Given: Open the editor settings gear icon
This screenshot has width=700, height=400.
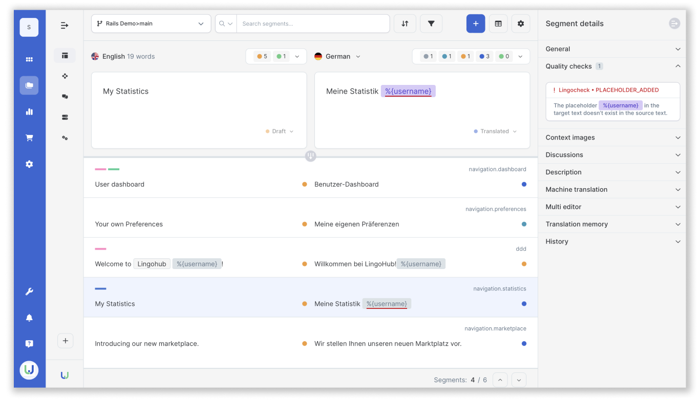Looking at the screenshot, I should pos(521,24).
